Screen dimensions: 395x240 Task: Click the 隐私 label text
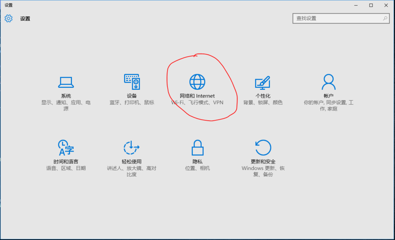tap(197, 161)
